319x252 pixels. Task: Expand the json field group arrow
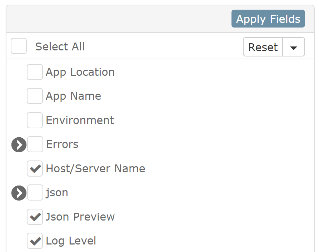(19, 193)
